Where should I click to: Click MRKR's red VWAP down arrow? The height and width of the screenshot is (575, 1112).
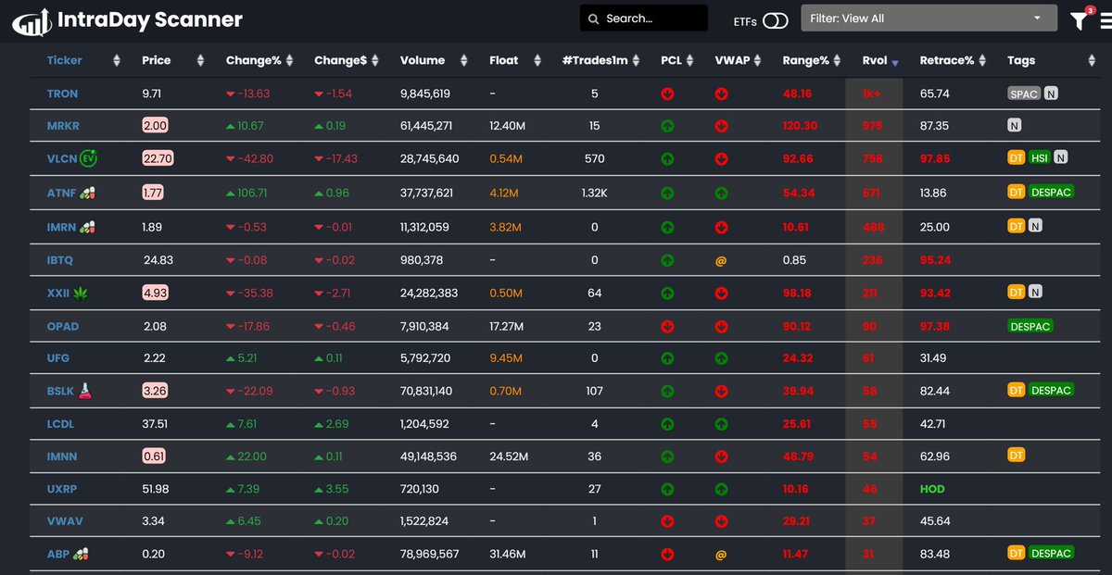point(721,126)
